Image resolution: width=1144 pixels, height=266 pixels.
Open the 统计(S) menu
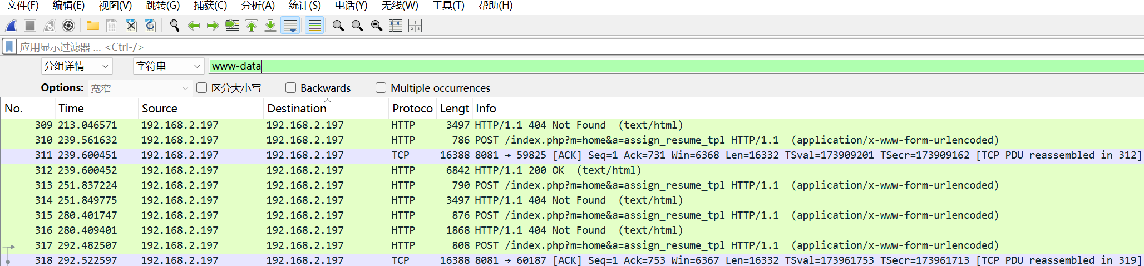[x=304, y=6]
